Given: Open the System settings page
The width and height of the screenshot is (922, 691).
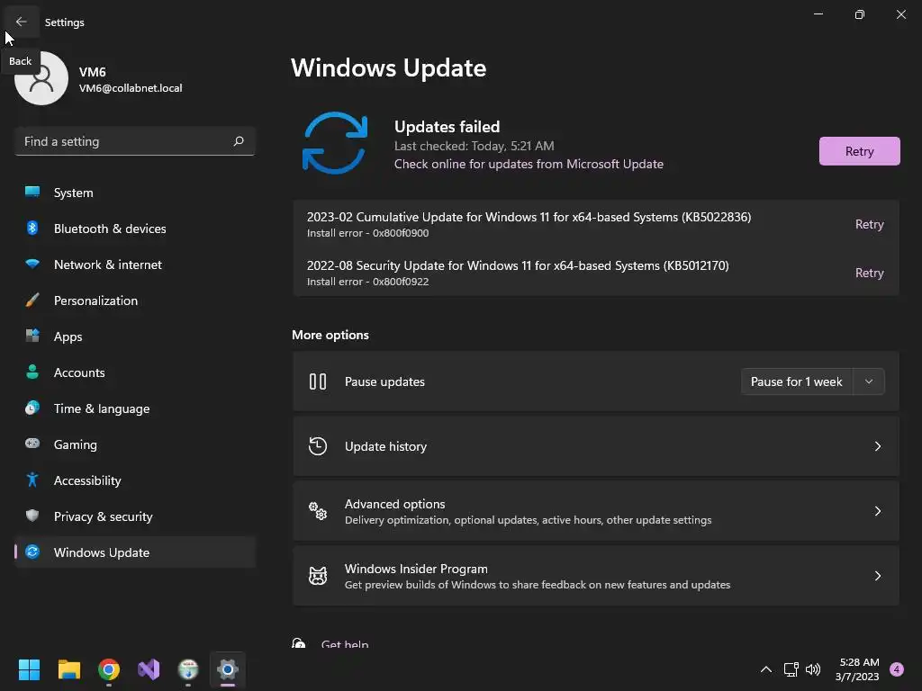Looking at the screenshot, I should point(135,193).
